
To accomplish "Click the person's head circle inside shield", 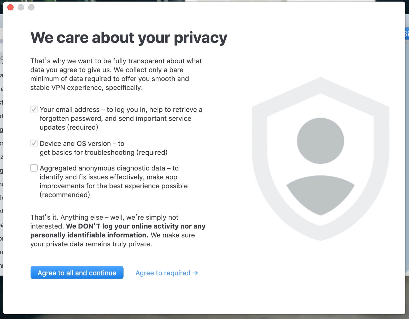I will [320, 141].
